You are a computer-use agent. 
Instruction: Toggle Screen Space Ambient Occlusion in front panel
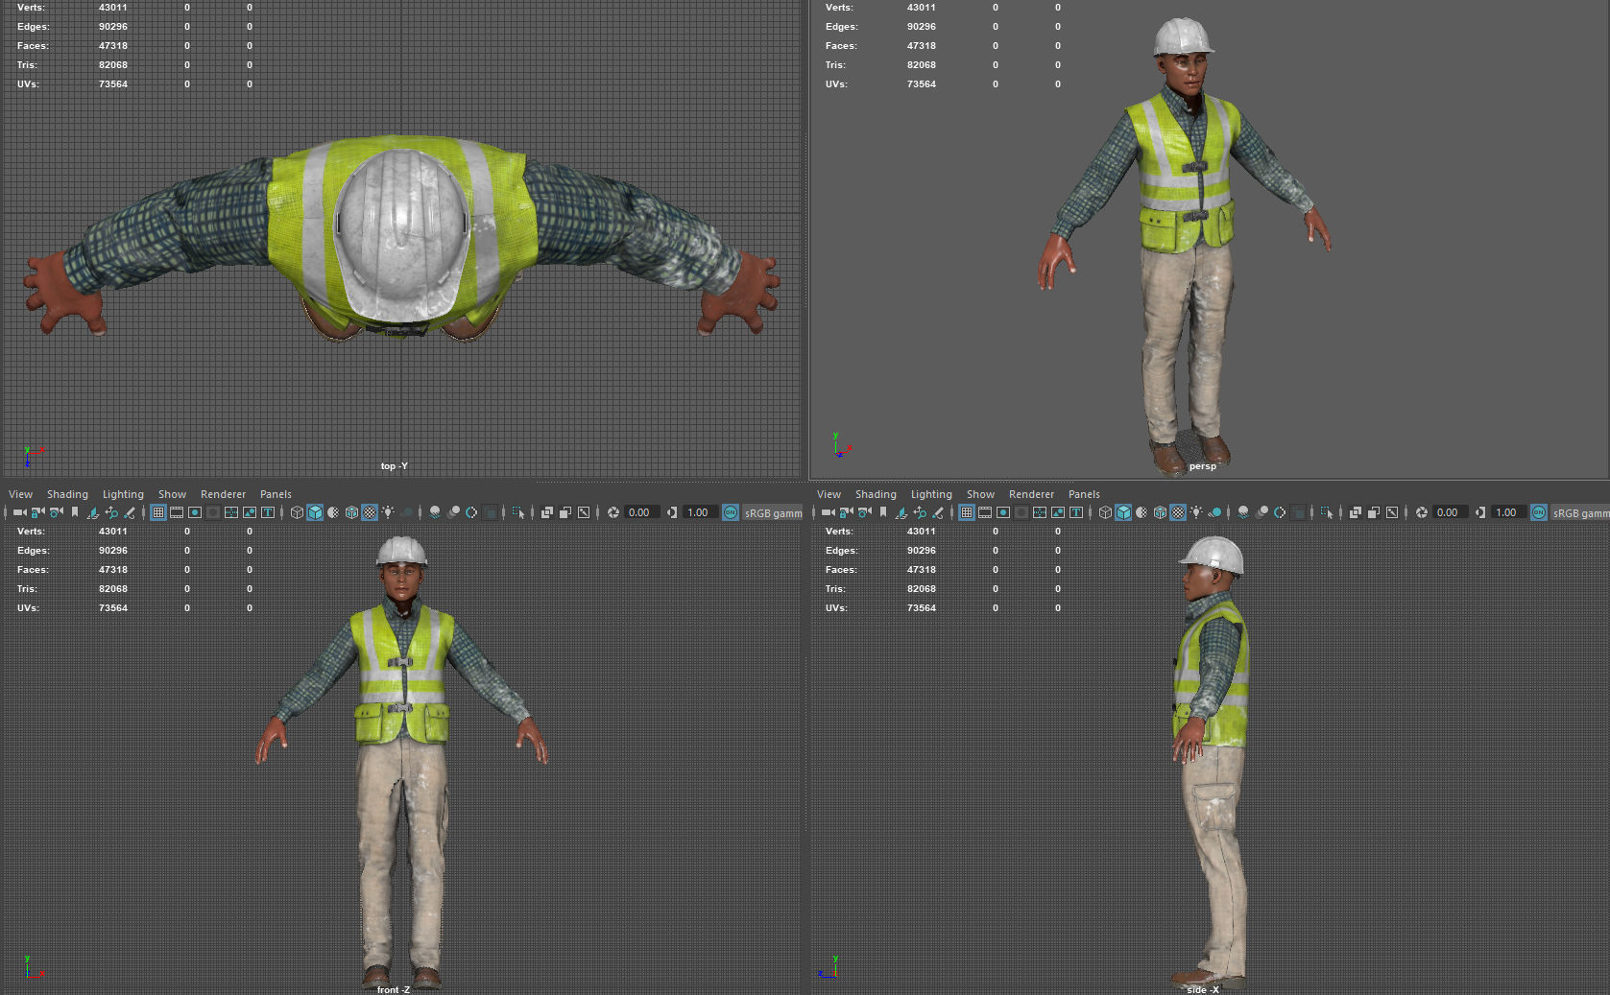435,512
